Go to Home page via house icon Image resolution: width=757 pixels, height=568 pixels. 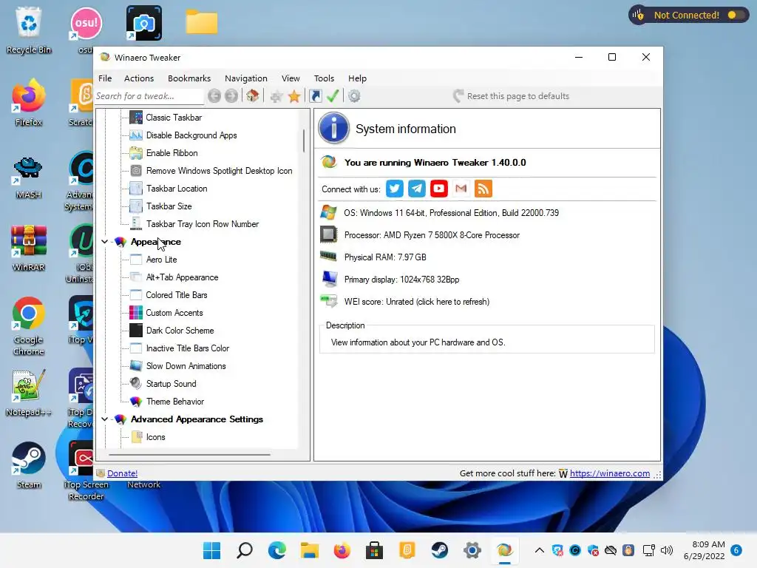[x=253, y=96]
